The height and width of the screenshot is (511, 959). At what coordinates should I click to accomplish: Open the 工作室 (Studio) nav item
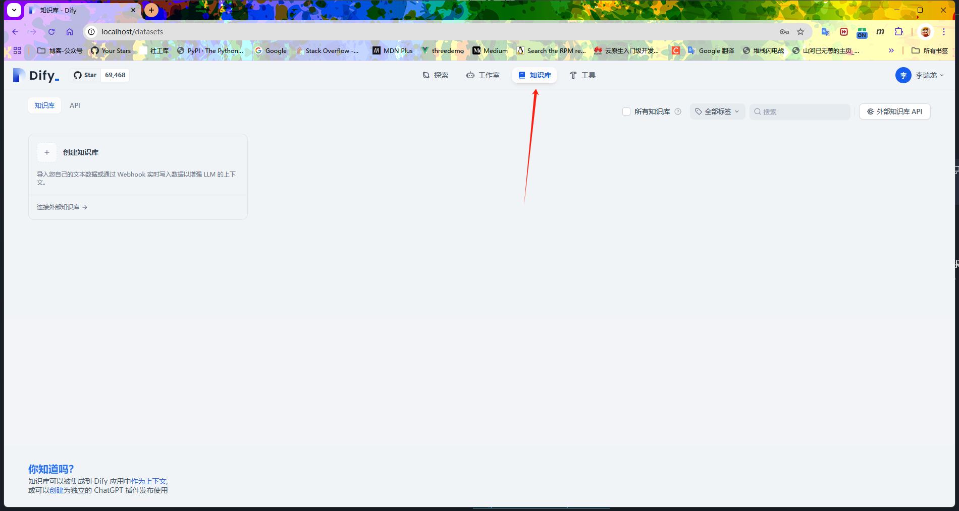click(483, 75)
